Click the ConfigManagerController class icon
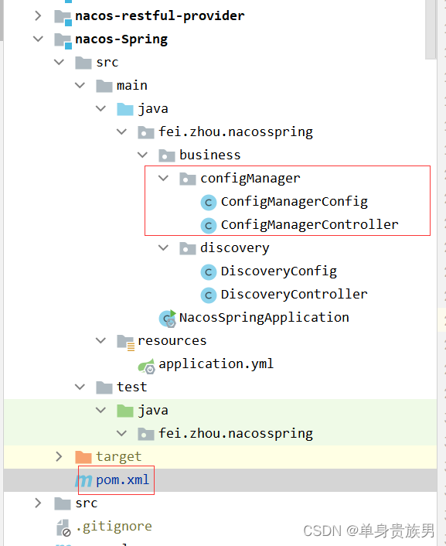 coord(209,226)
